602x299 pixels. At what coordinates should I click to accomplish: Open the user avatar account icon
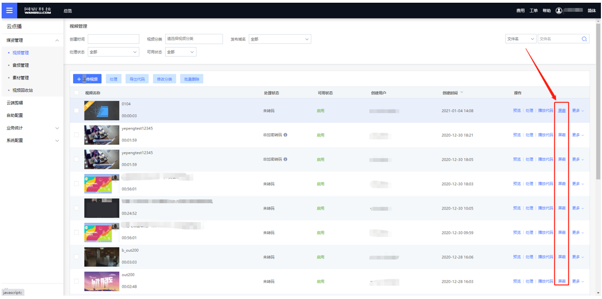click(559, 10)
